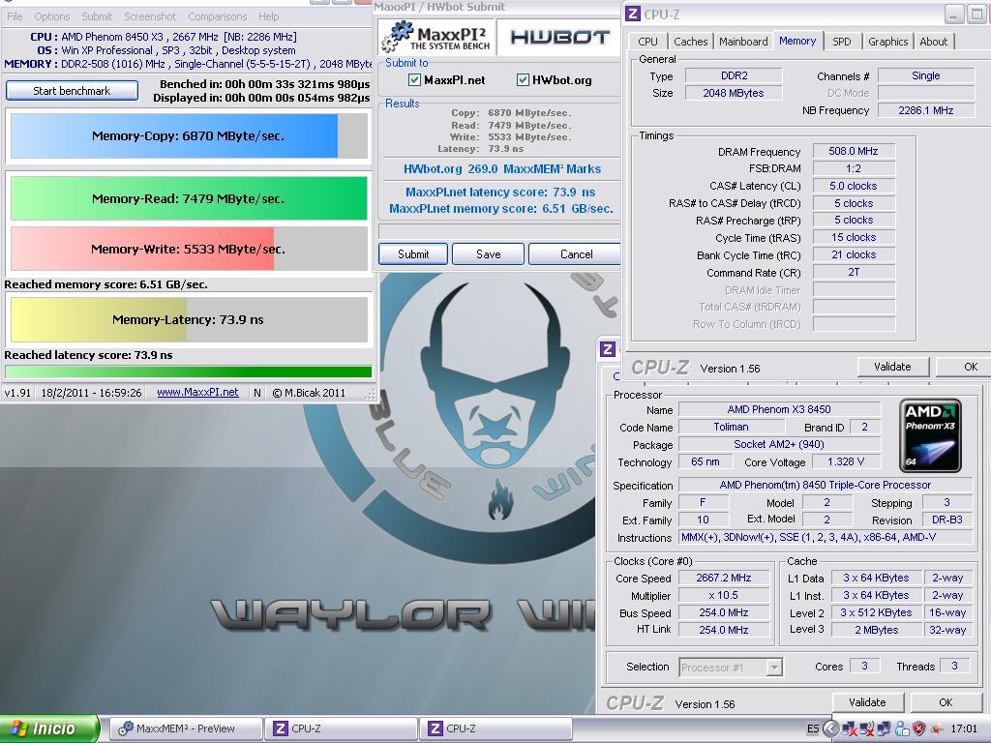Image resolution: width=991 pixels, height=743 pixels.
Task: Click the second CPU-Z window's Z icon
Action: pyautogui.click(x=608, y=348)
